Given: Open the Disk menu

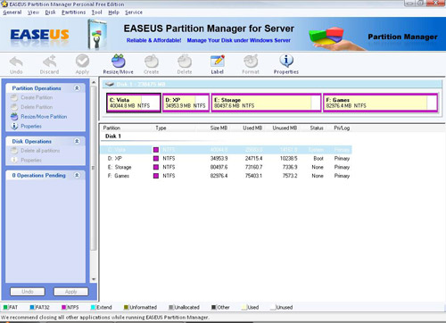Looking at the screenshot, I should (x=50, y=12).
